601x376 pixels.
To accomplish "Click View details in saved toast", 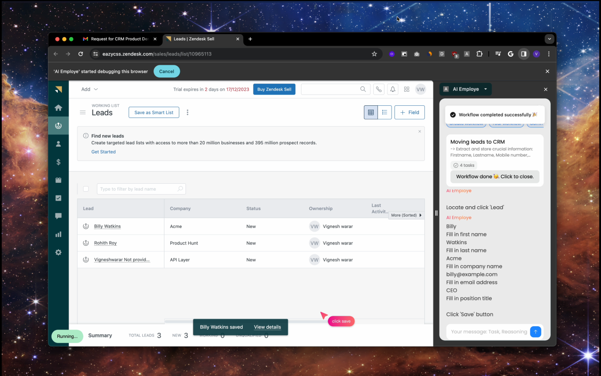I will [x=267, y=327].
